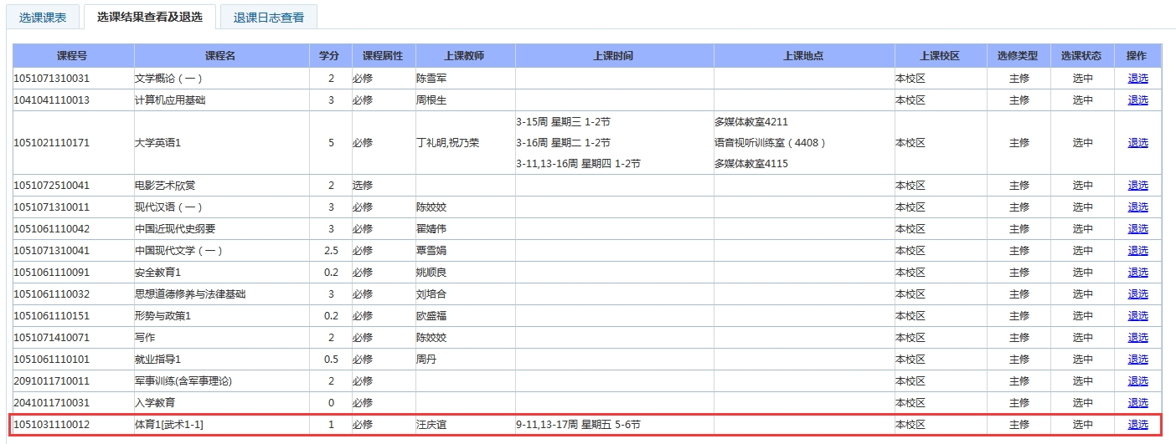Drop 中国近现代史纲要 with 退选 link
1176x444 pixels.
pyautogui.click(x=1137, y=229)
